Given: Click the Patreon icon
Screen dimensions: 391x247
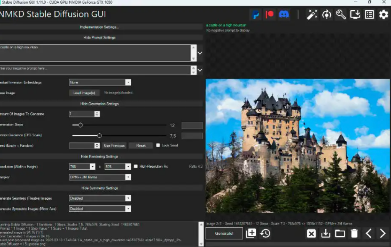Looking at the screenshot, I should pyautogui.click(x=270, y=15).
